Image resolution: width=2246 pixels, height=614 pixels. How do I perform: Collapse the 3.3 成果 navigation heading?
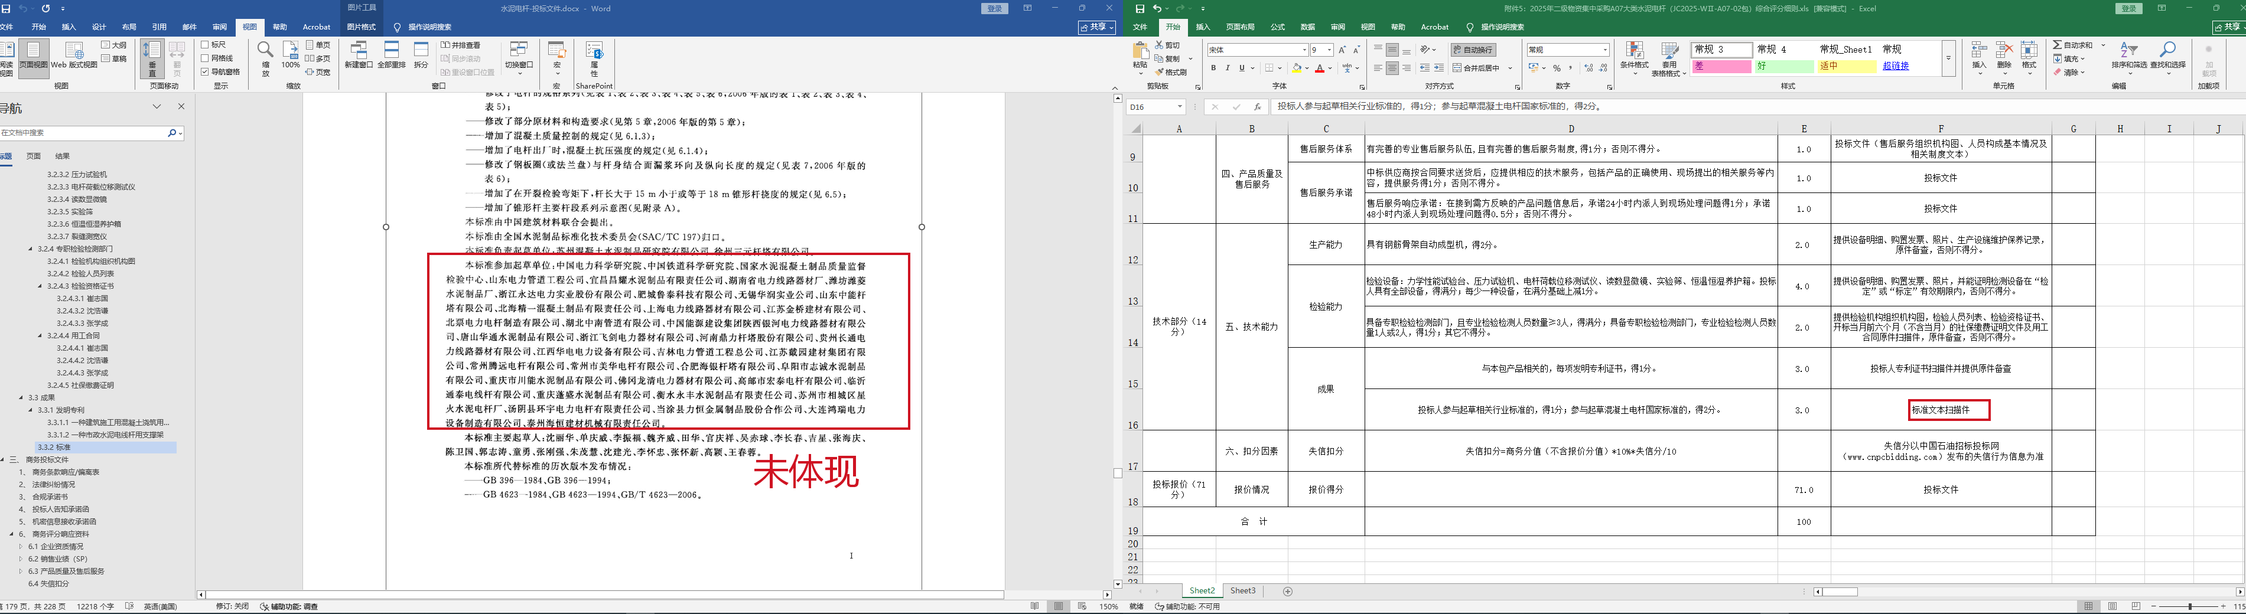pos(22,397)
